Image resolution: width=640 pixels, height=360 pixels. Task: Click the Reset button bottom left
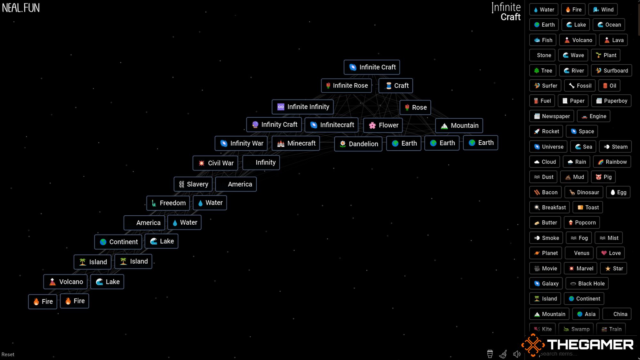tap(8, 354)
